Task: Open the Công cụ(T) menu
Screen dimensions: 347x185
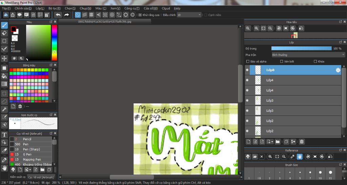Action: (132, 8)
